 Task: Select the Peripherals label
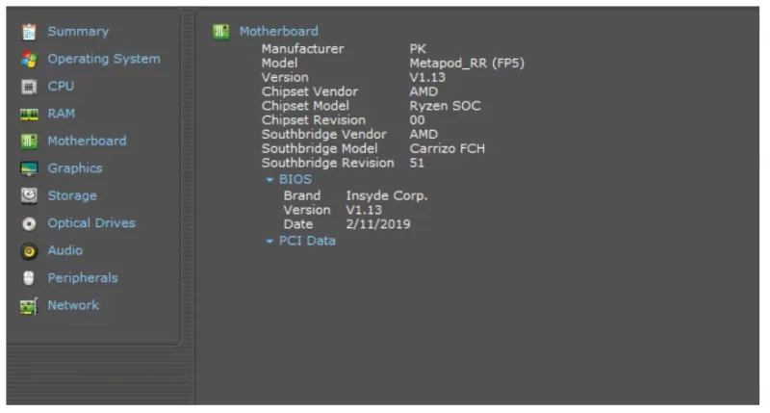83,278
